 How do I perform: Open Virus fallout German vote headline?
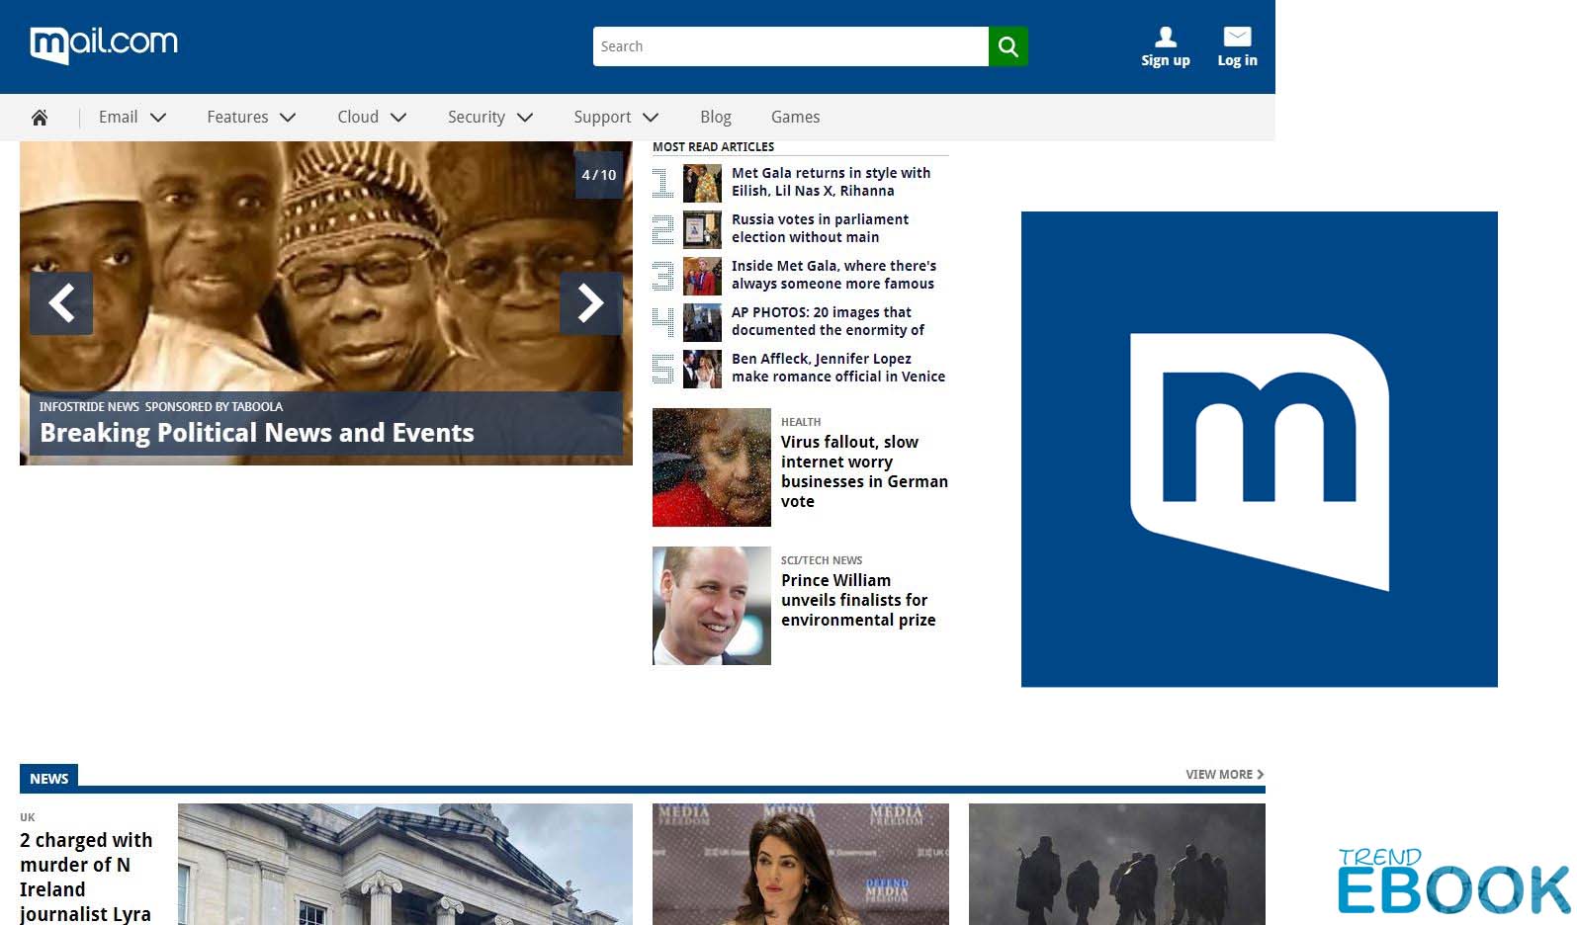[x=864, y=471]
